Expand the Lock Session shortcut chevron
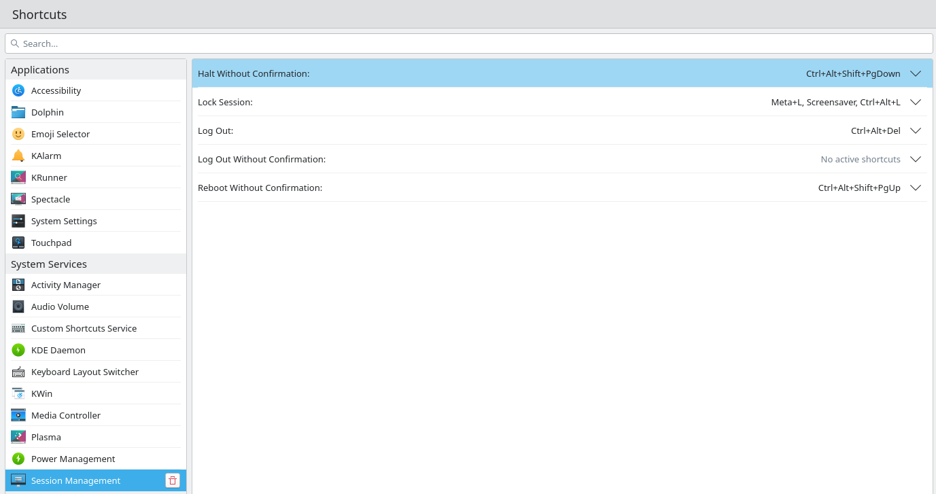This screenshot has width=936, height=494. (x=916, y=102)
